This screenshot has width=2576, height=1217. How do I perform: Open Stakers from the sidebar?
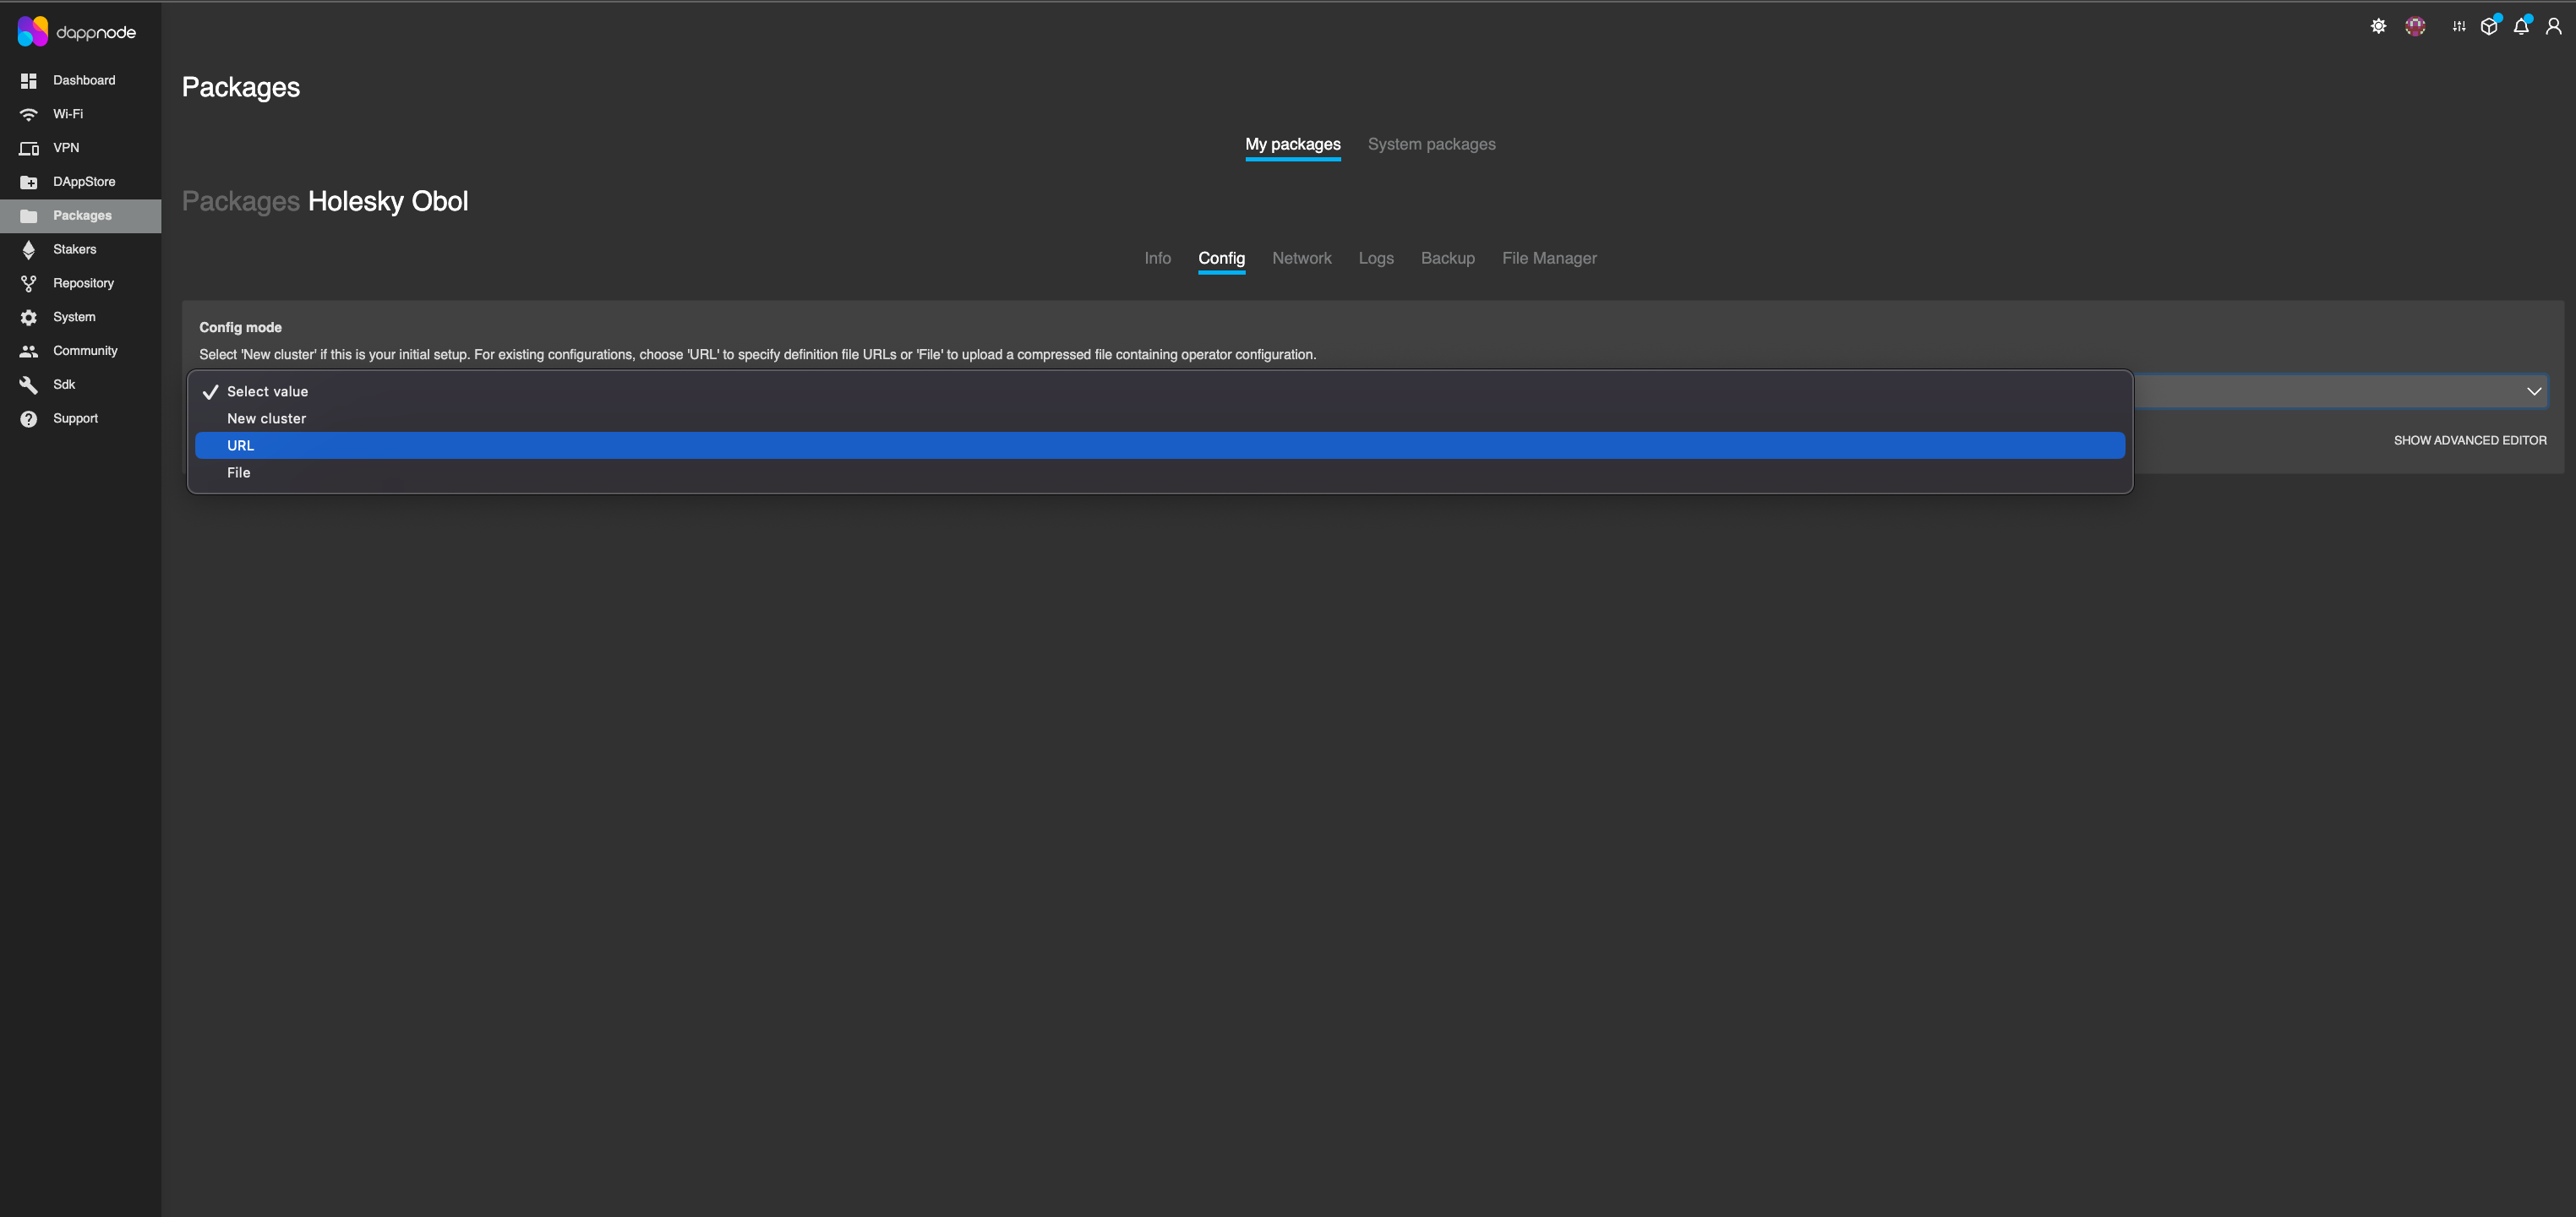(74, 249)
